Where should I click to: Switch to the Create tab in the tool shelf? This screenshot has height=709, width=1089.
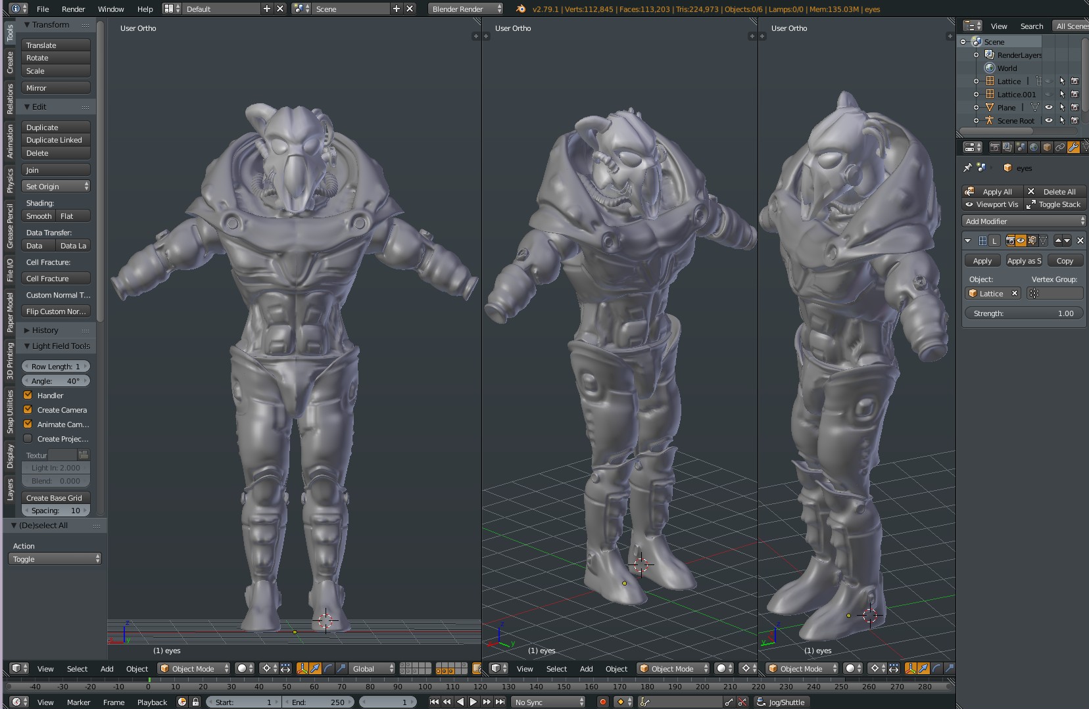pyautogui.click(x=10, y=62)
